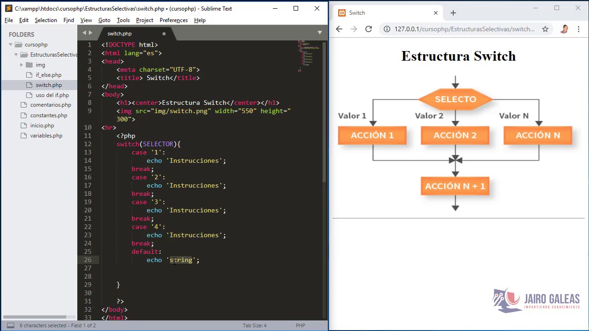Click line number 26 in gutter
The image size is (589, 331).
[87, 260]
